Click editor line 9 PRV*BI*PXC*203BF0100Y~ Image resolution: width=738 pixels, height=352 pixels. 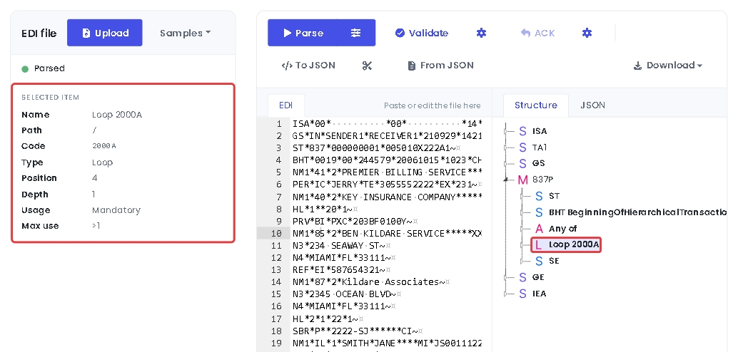click(x=355, y=222)
